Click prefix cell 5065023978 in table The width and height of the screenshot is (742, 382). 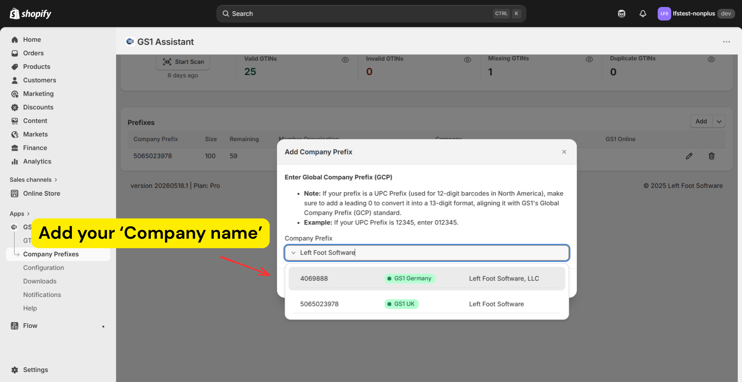click(153, 156)
